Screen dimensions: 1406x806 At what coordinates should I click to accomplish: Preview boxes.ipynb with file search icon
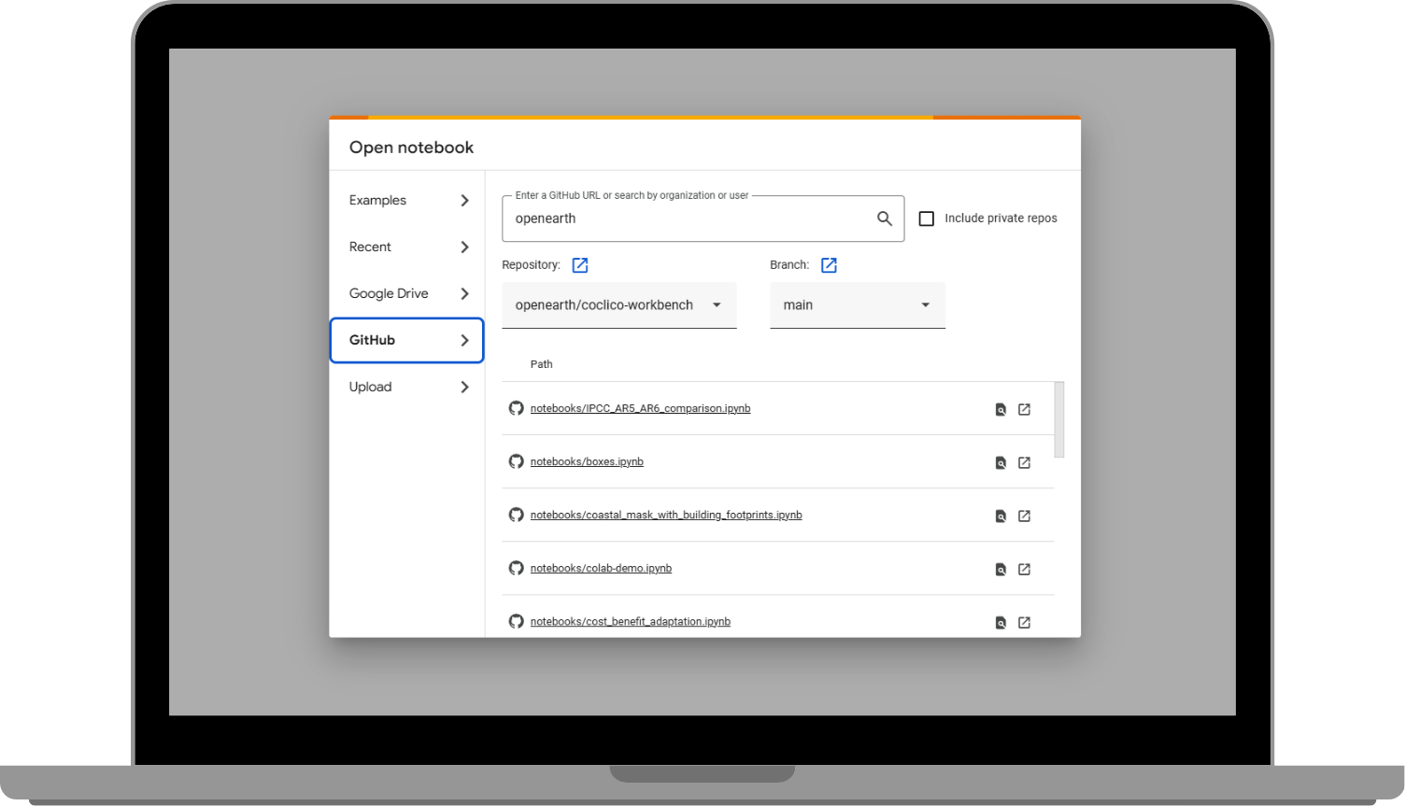pyautogui.click(x=1001, y=462)
